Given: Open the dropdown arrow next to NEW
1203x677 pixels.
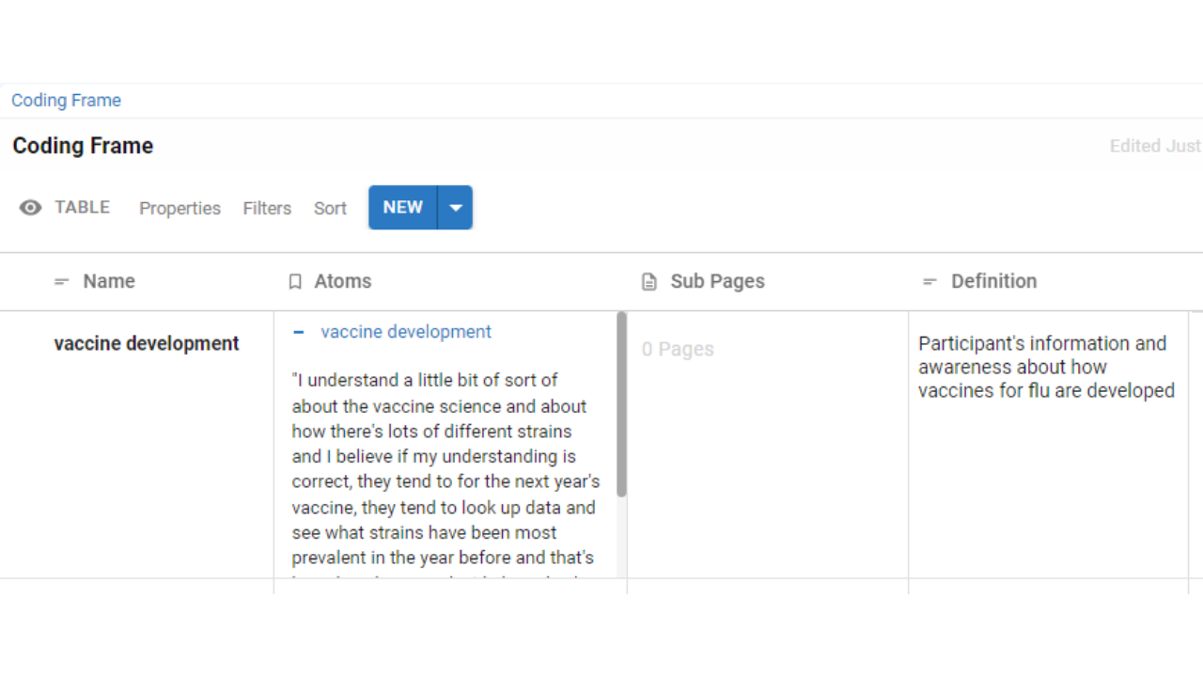Looking at the screenshot, I should pos(456,208).
